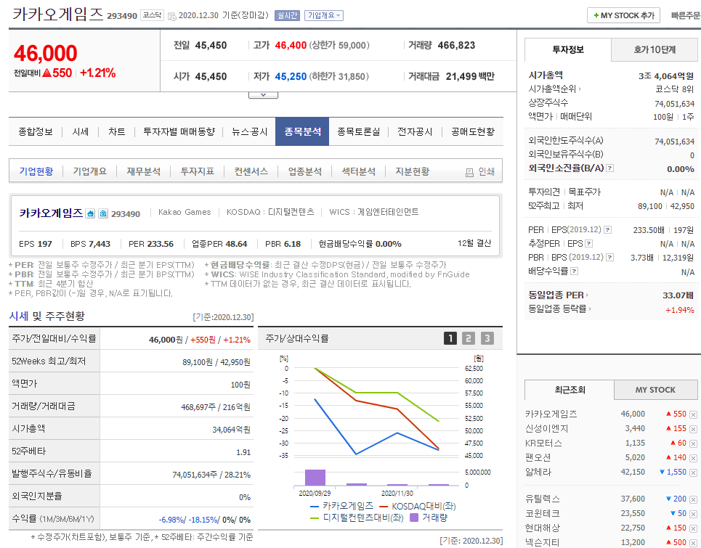The width and height of the screenshot is (701, 548).
Task: Select the 기업현황 sub-tab
Action: tap(36, 171)
